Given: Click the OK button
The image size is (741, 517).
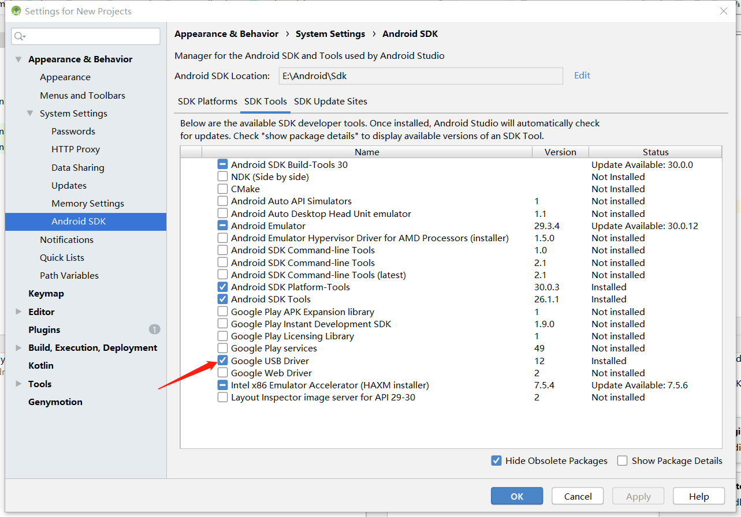Looking at the screenshot, I should [x=517, y=496].
